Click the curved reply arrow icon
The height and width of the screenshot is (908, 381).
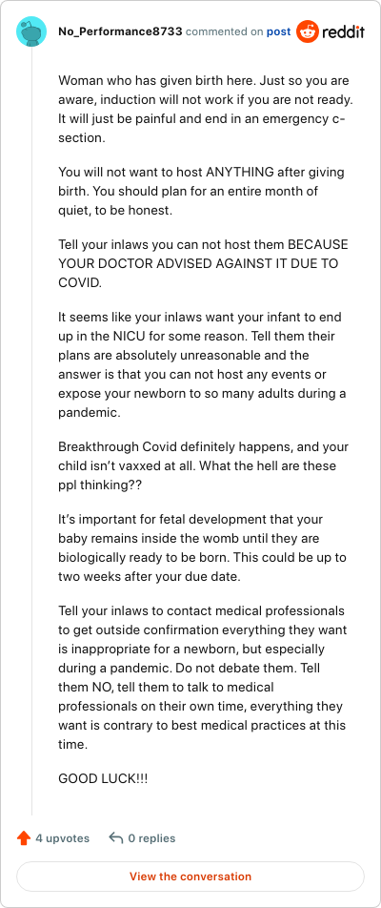(115, 838)
